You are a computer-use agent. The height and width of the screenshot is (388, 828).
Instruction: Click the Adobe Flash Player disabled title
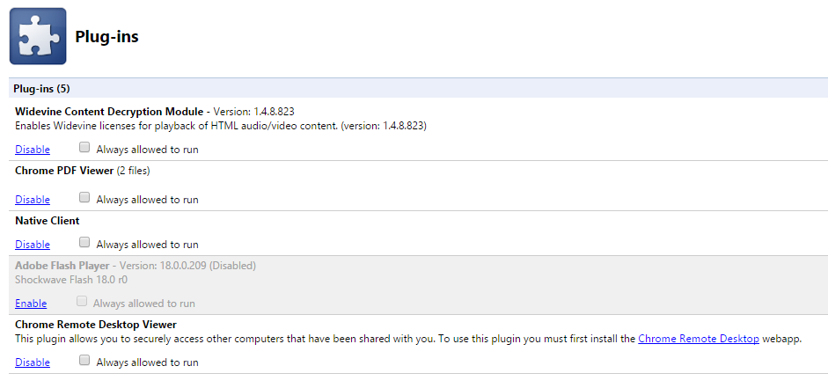click(x=62, y=266)
